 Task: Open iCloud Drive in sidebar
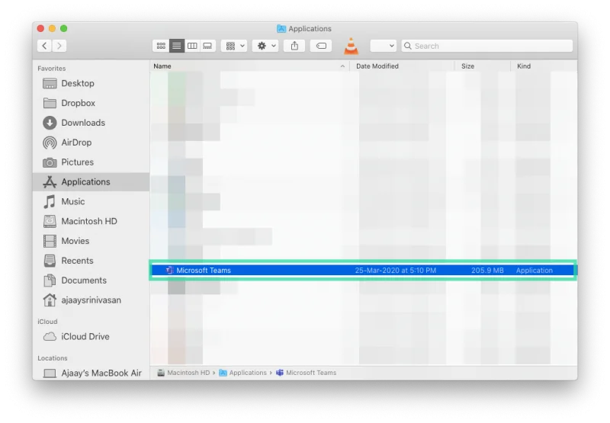pyautogui.click(x=91, y=337)
